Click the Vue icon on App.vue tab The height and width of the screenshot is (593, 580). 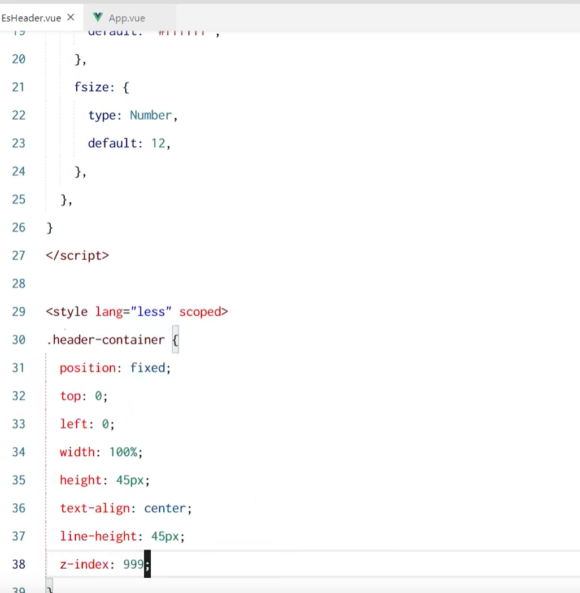click(x=98, y=17)
